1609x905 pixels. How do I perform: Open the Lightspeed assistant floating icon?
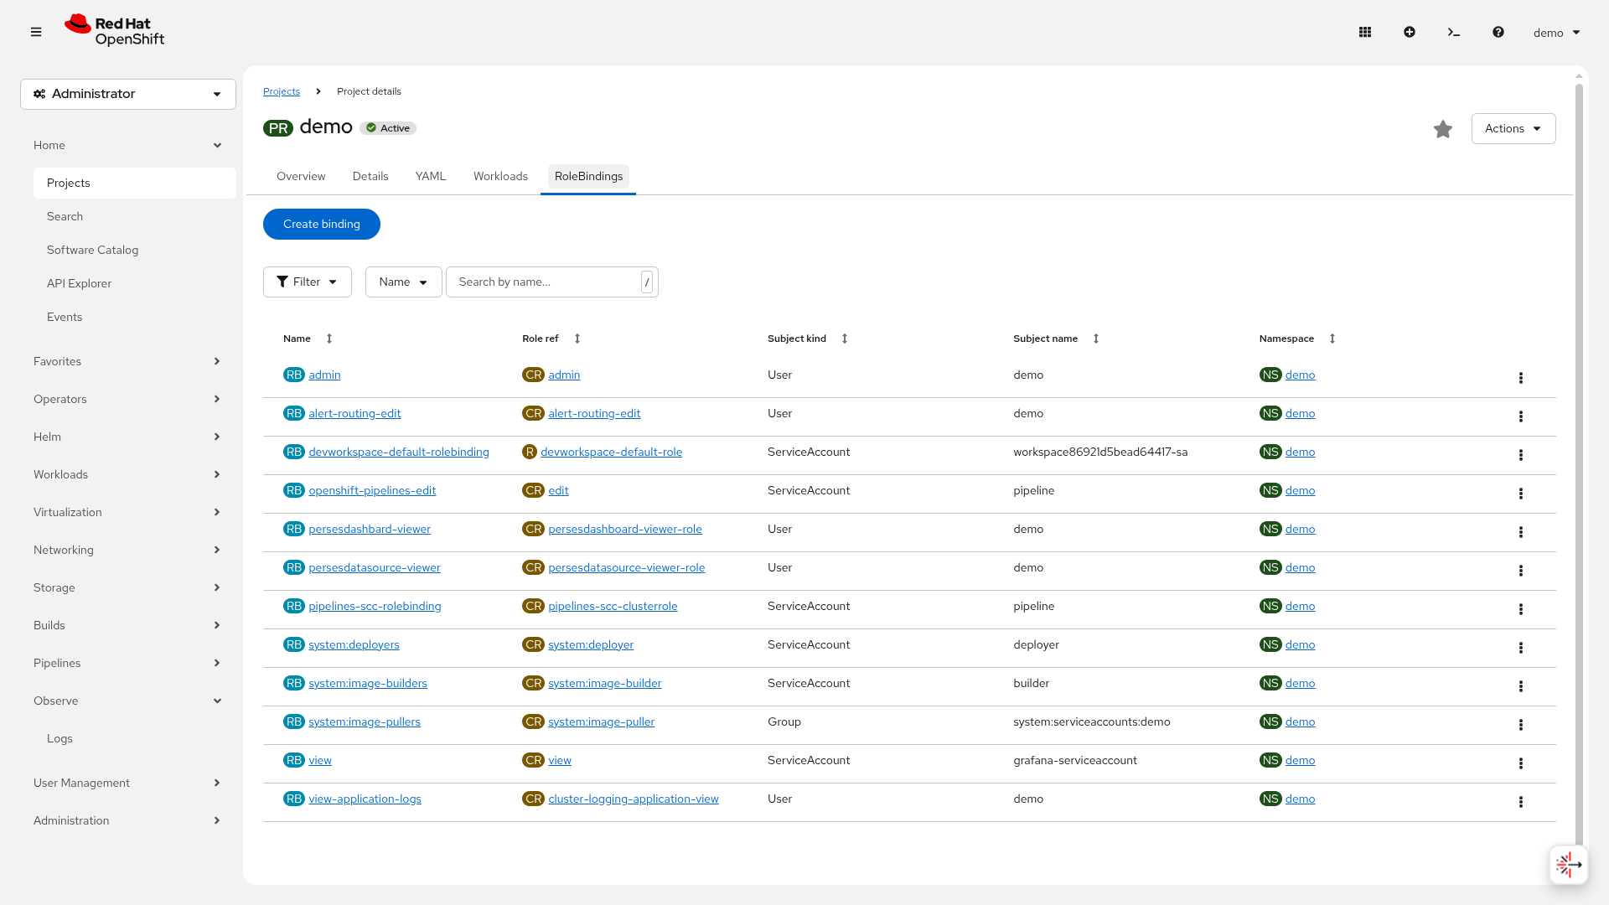pos(1568,864)
